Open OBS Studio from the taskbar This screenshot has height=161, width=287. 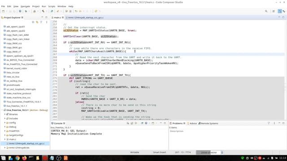coord(59,158)
